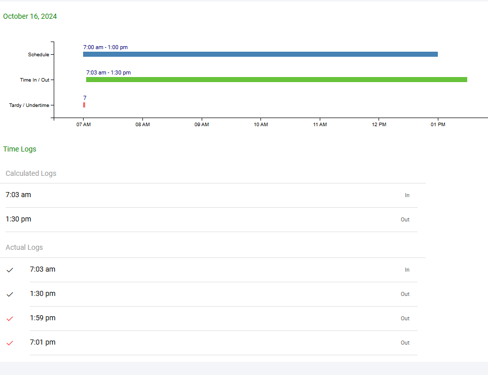The image size is (488, 375).
Task: Click the Calculated Logs subheading
Action: pos(31,173)
